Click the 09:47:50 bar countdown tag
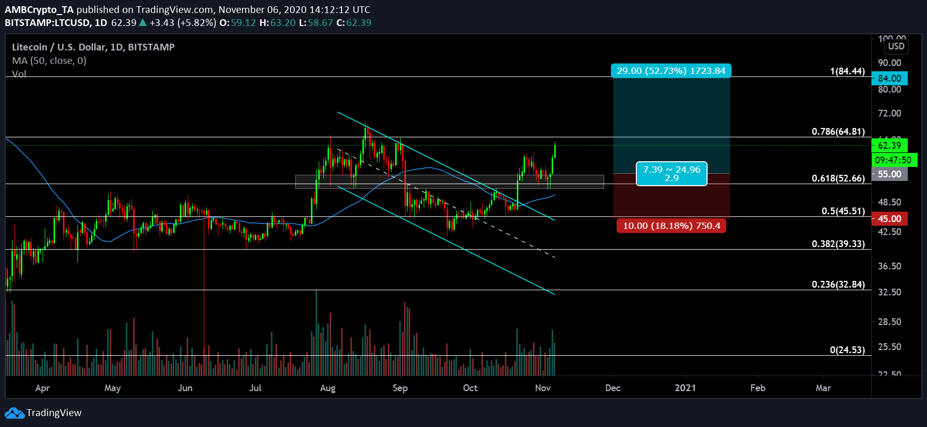 click(893, 160)
